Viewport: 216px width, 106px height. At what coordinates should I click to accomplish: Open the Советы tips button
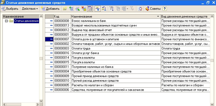coord(153,9)
